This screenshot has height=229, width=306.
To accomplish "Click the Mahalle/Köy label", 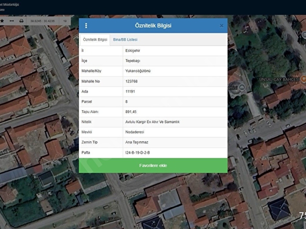I will 91,71.
